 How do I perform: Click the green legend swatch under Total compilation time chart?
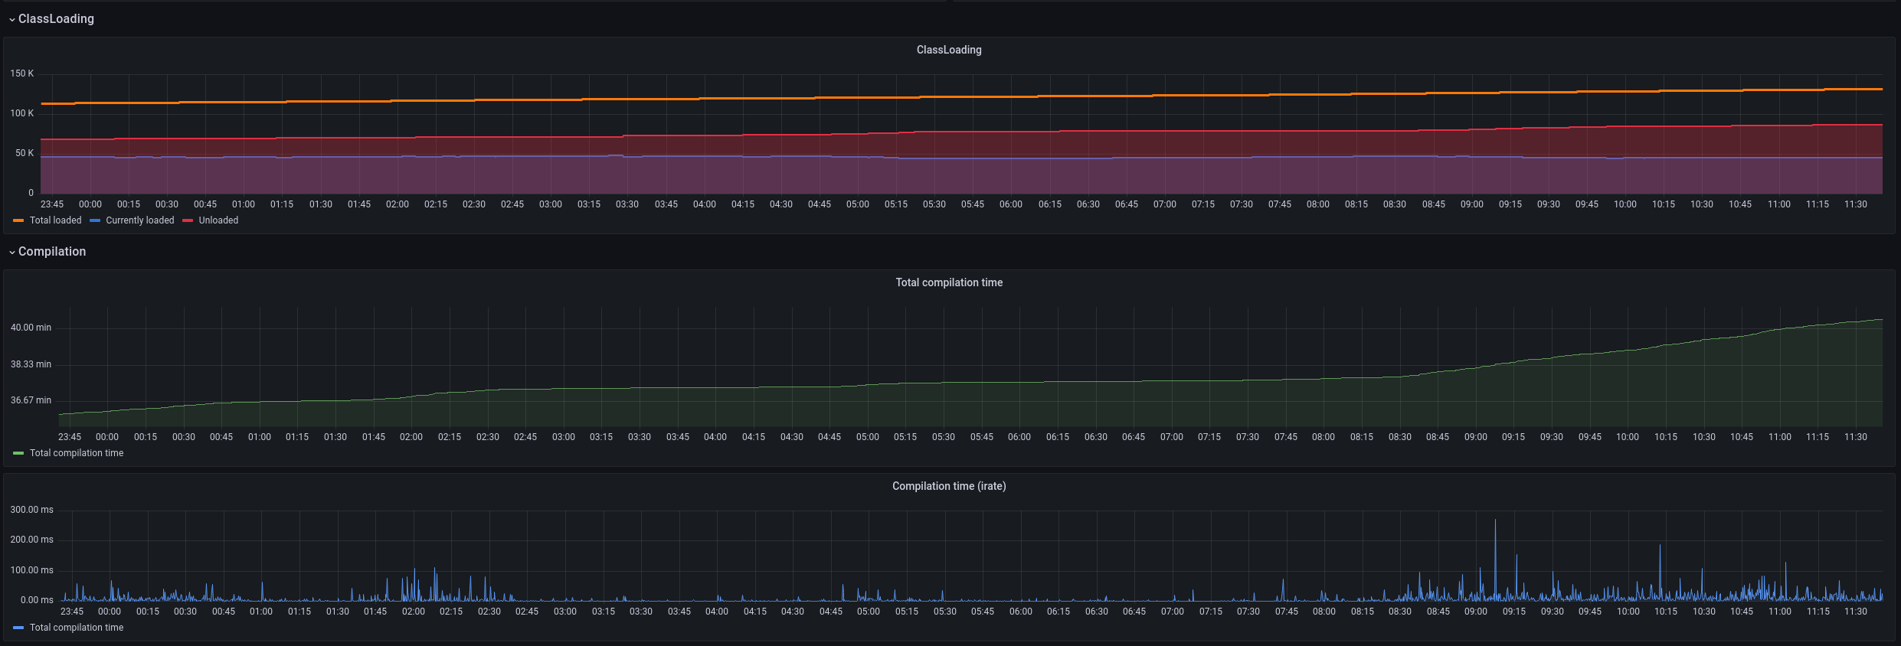point(18,453)
